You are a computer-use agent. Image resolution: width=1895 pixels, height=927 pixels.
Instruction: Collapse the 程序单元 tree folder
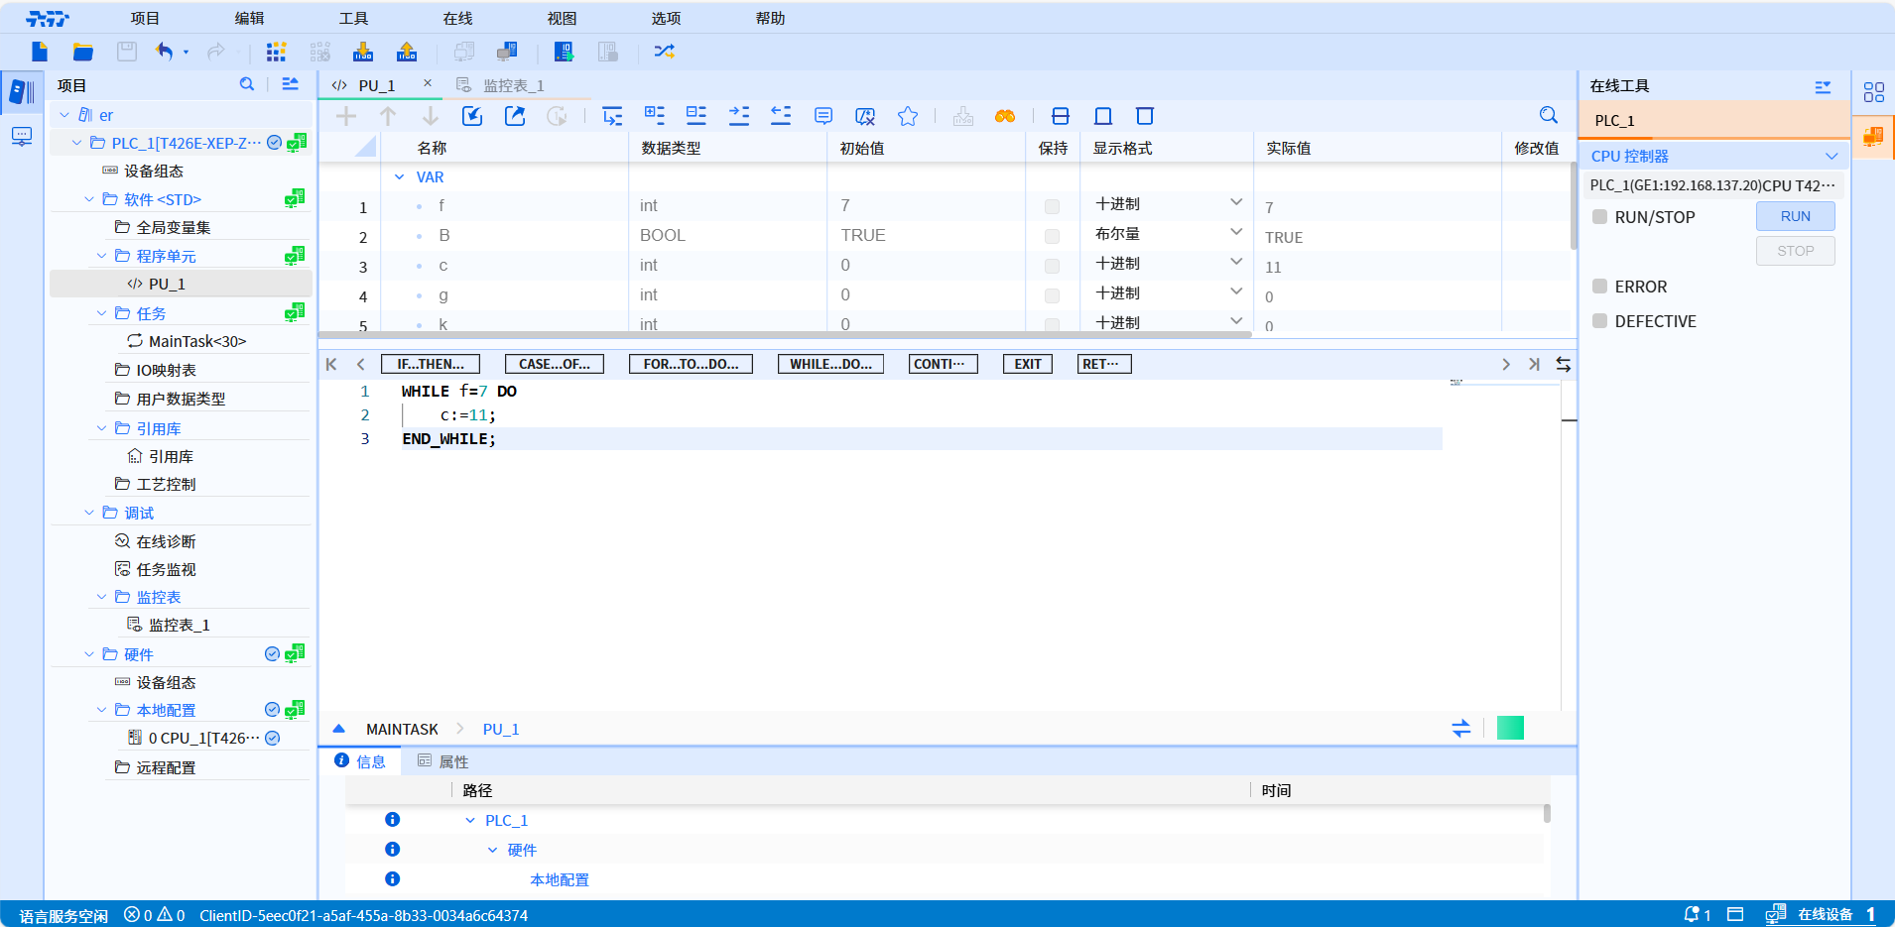pyautogui.click(x=101, y=256)
